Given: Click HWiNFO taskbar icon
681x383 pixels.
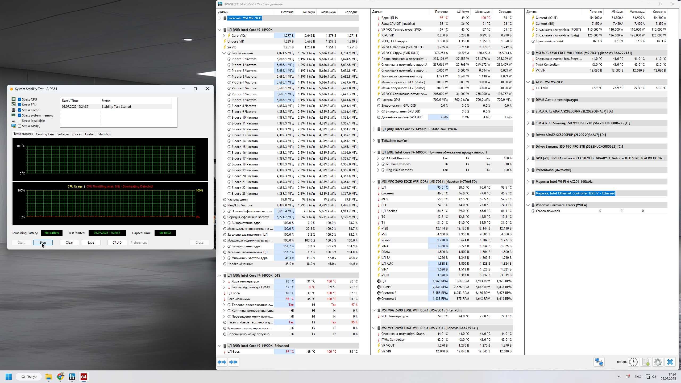Looking at the screenshot, I should tap(72, 377).
